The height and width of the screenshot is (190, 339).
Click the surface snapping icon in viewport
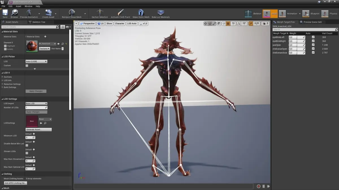(224, 24)
